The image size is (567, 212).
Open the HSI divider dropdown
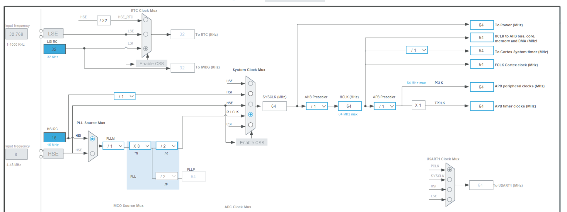pyautogui.click(x=124, y=96)
